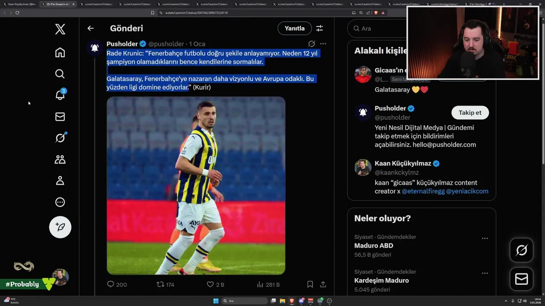
Task: Go to Home in the X sidebar
Action: tap(60, 52)
